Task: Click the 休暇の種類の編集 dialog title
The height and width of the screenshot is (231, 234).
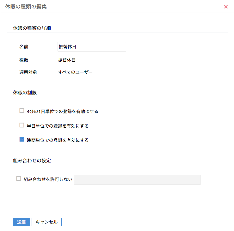Action: tap(26, 7)
